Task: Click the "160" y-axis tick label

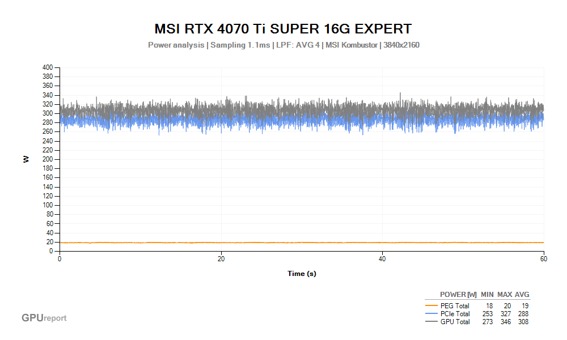Action: tap(48, 178)
